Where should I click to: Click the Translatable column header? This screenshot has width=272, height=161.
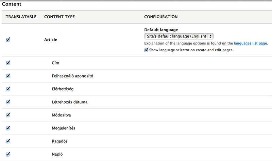21,17
